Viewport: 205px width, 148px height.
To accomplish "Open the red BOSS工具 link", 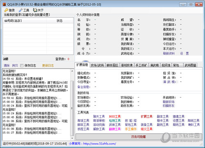I will click(x=115, y=116).
